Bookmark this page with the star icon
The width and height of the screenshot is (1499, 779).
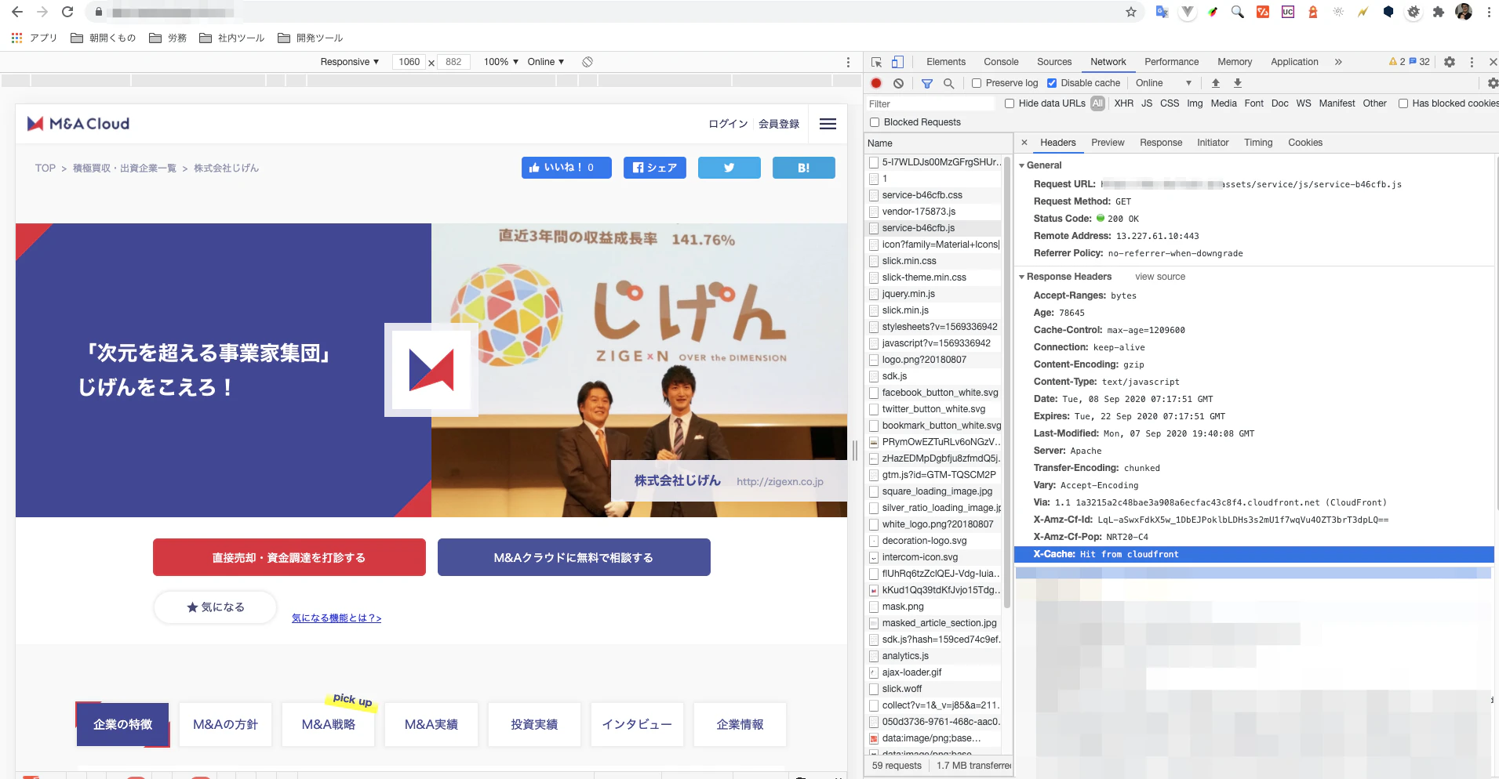coord(1131,12)
